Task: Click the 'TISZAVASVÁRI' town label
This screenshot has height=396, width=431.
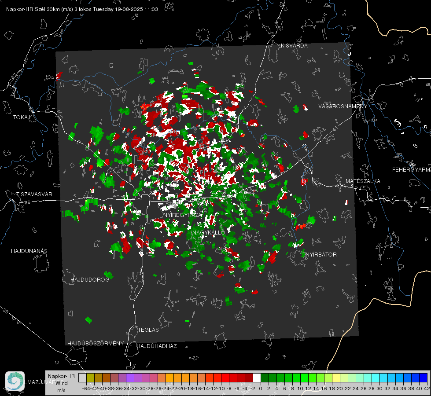Action: click(35, 194)
